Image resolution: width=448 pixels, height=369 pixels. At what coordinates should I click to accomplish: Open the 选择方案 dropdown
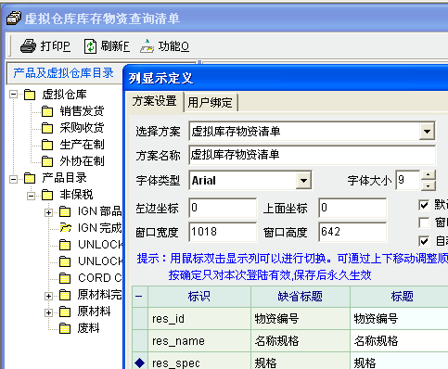pyautogui.click(x=427, y=132)
